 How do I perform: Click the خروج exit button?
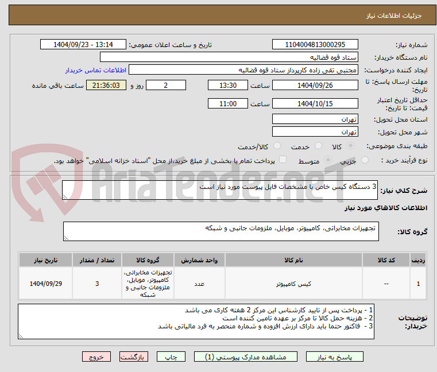[96, 356]
